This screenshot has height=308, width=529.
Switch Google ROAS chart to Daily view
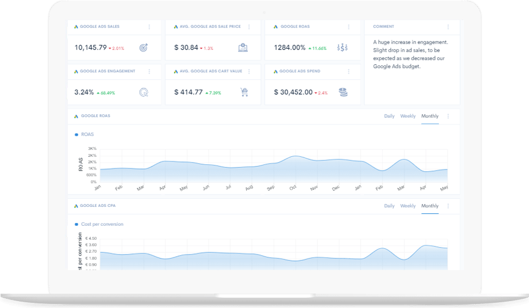point(389,116)
